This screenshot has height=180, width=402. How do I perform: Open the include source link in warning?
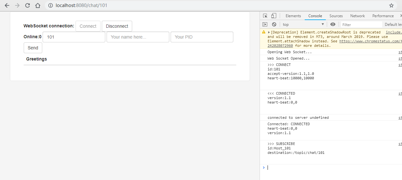pyautogui.click(x=394, y=32)
